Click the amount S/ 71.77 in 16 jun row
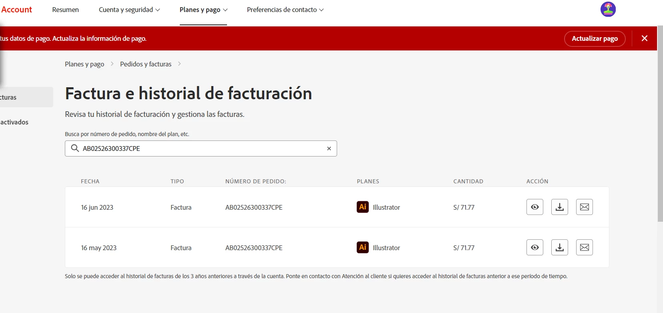Screen dimensions: 663x313 pyautogui.click(x=464, y=207)
